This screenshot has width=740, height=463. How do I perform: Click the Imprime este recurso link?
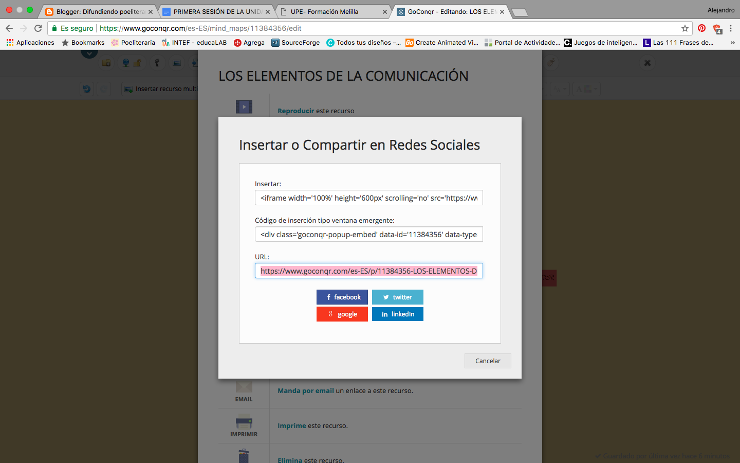click(312, 425)
